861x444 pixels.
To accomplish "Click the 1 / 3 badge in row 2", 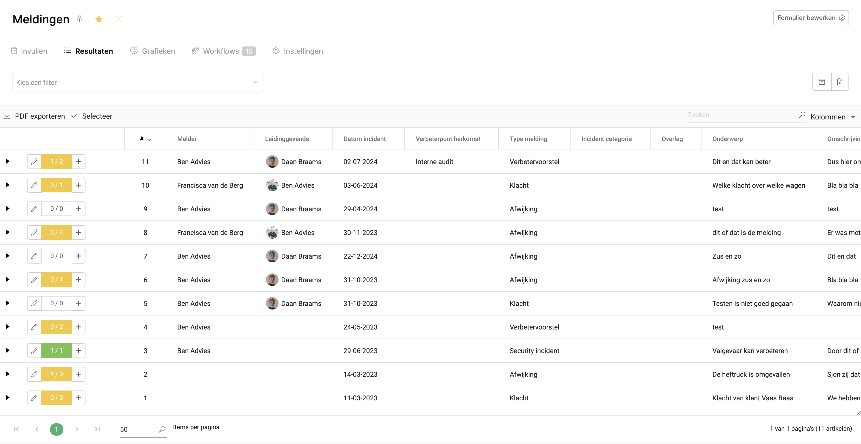I will coord(56,374).
